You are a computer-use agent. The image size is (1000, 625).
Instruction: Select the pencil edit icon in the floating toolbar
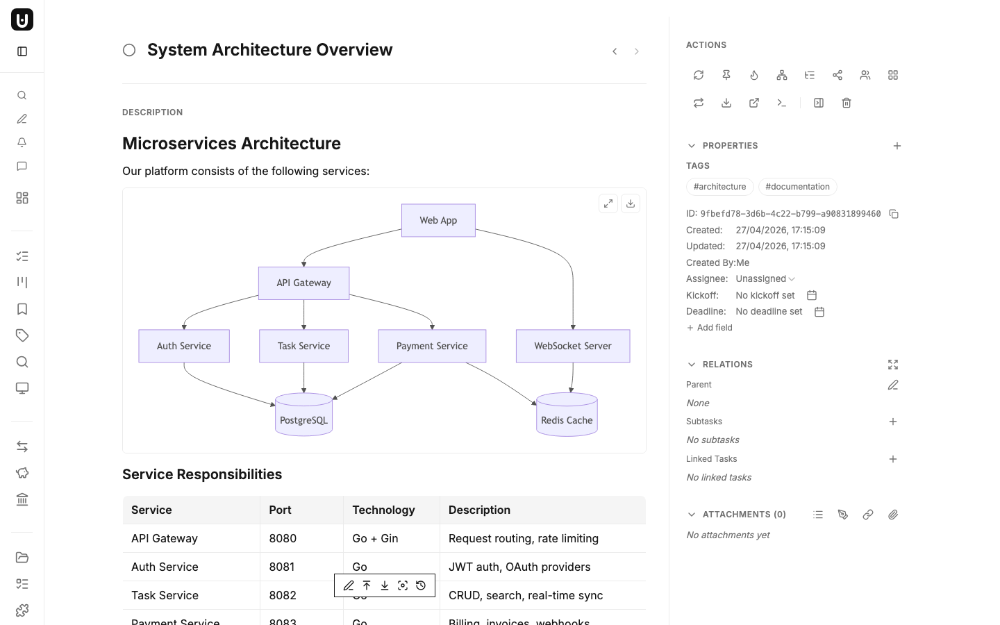point(349,585)
